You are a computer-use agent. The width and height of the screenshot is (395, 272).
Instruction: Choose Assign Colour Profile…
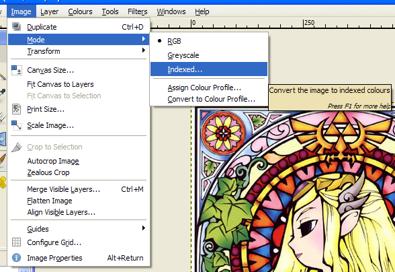tap(209, 88)
